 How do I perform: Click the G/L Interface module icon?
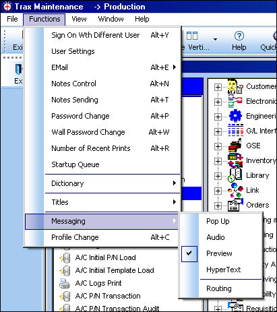click(235, 131)
